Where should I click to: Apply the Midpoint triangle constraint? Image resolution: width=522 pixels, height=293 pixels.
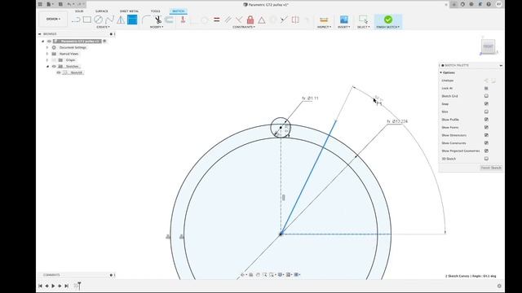pyautogui.click(x=262, y=20)
